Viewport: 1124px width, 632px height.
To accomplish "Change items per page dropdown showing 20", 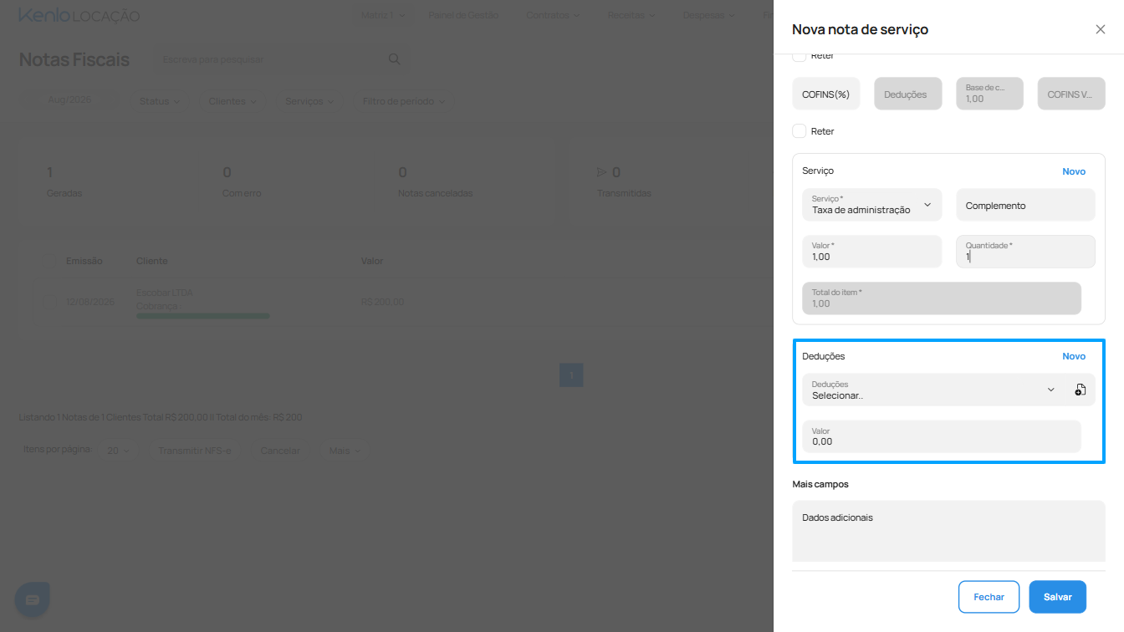I will coord(120,451).
